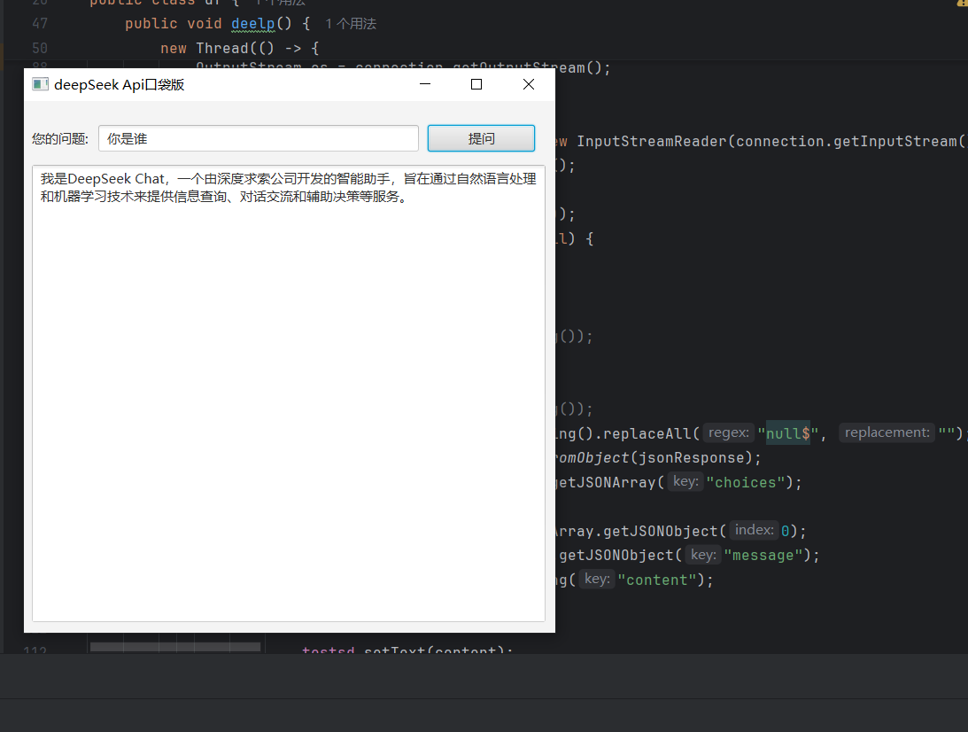This screenshot has height=732, width=968.
Task: Click the deelp method name in the editor
Action: pyautogui.click(x=253, y=23)
